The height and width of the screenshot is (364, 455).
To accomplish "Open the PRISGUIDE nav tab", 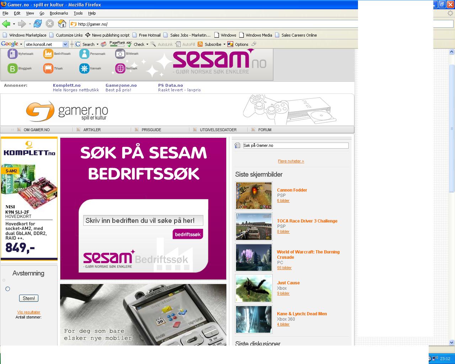I will pyautogui.click(x=151, y=130).
